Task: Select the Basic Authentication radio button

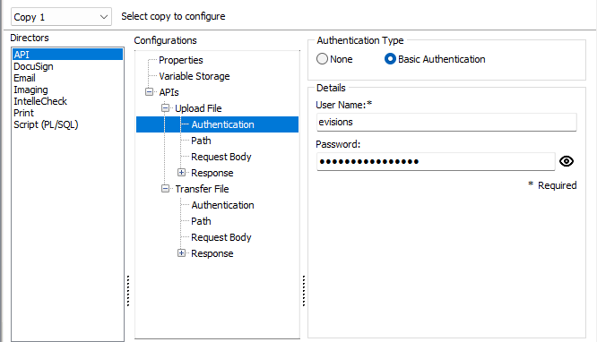Action: [390, 59]
